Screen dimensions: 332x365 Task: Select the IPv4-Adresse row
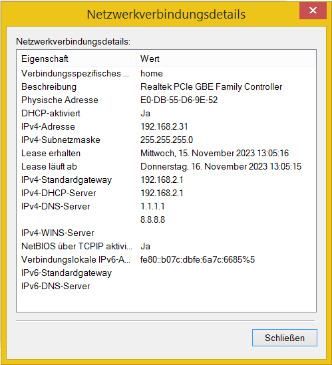pos(166,126)
